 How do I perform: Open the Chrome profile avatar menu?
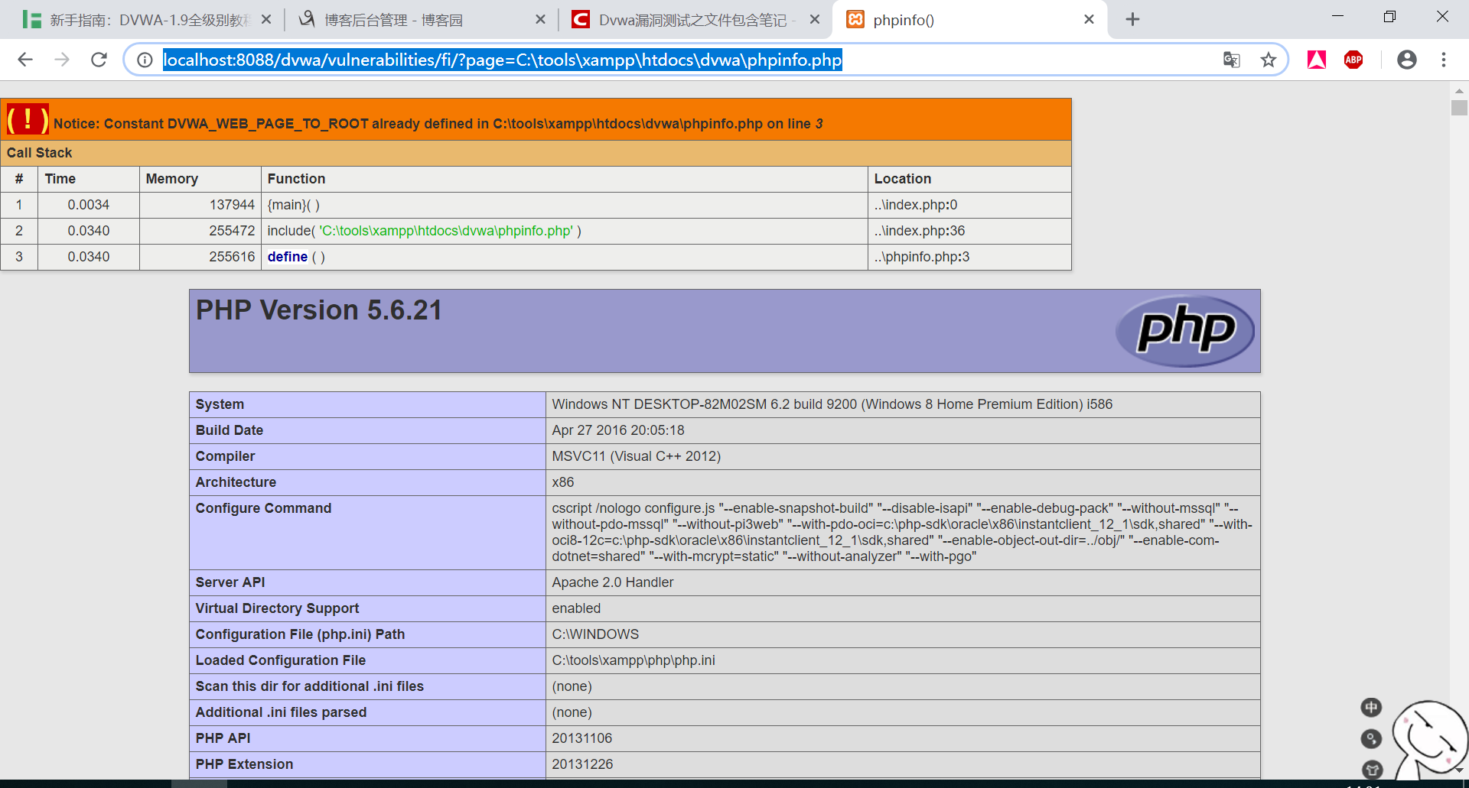[x=1407, y=60]
